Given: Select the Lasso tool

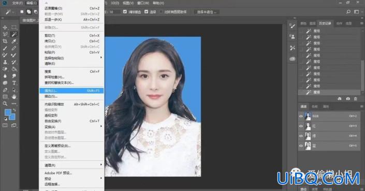Looking at the screenshot, I should (x=5, y=35).
